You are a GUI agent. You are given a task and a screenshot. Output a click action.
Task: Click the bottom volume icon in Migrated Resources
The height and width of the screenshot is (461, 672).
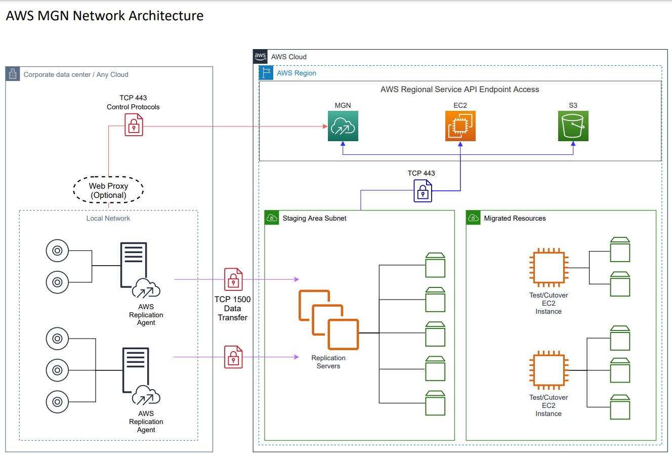point(620,407)
